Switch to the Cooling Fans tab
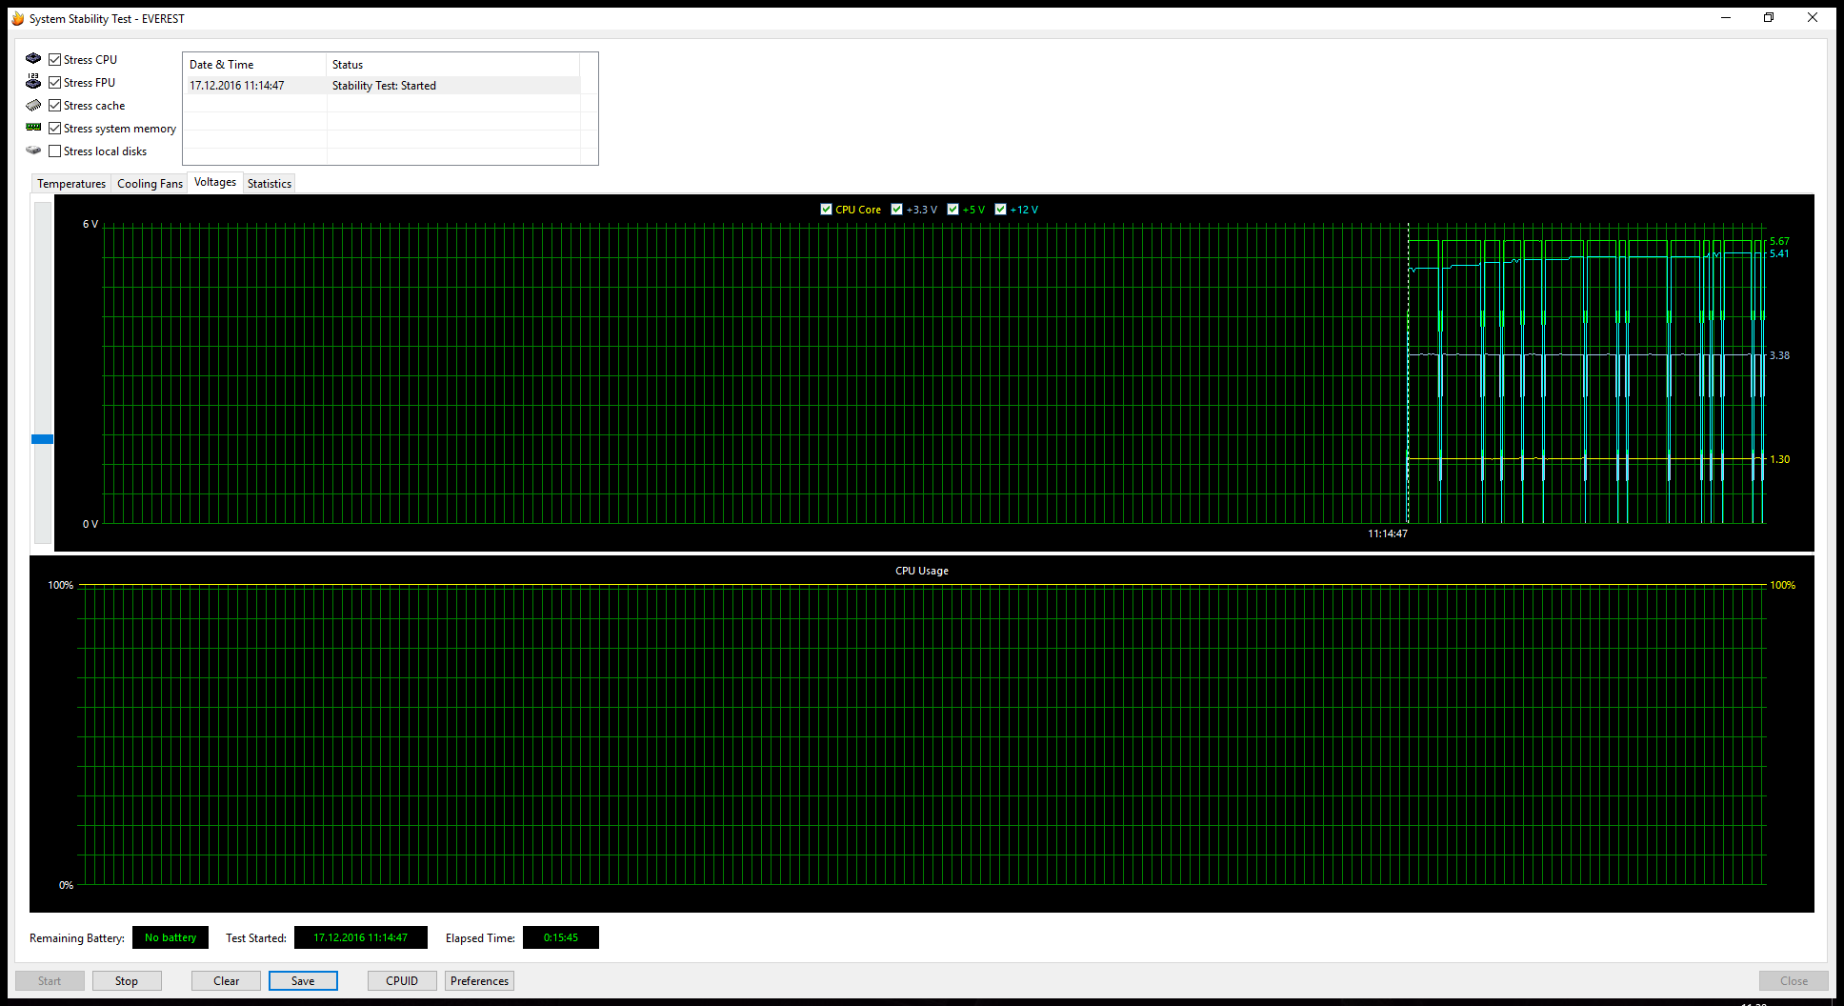 point(150,184)
